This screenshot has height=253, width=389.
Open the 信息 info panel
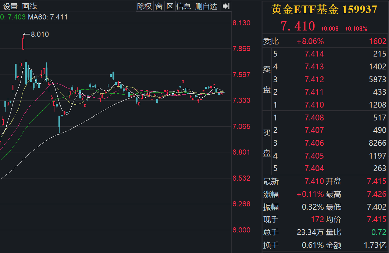(x=183, y=6)
